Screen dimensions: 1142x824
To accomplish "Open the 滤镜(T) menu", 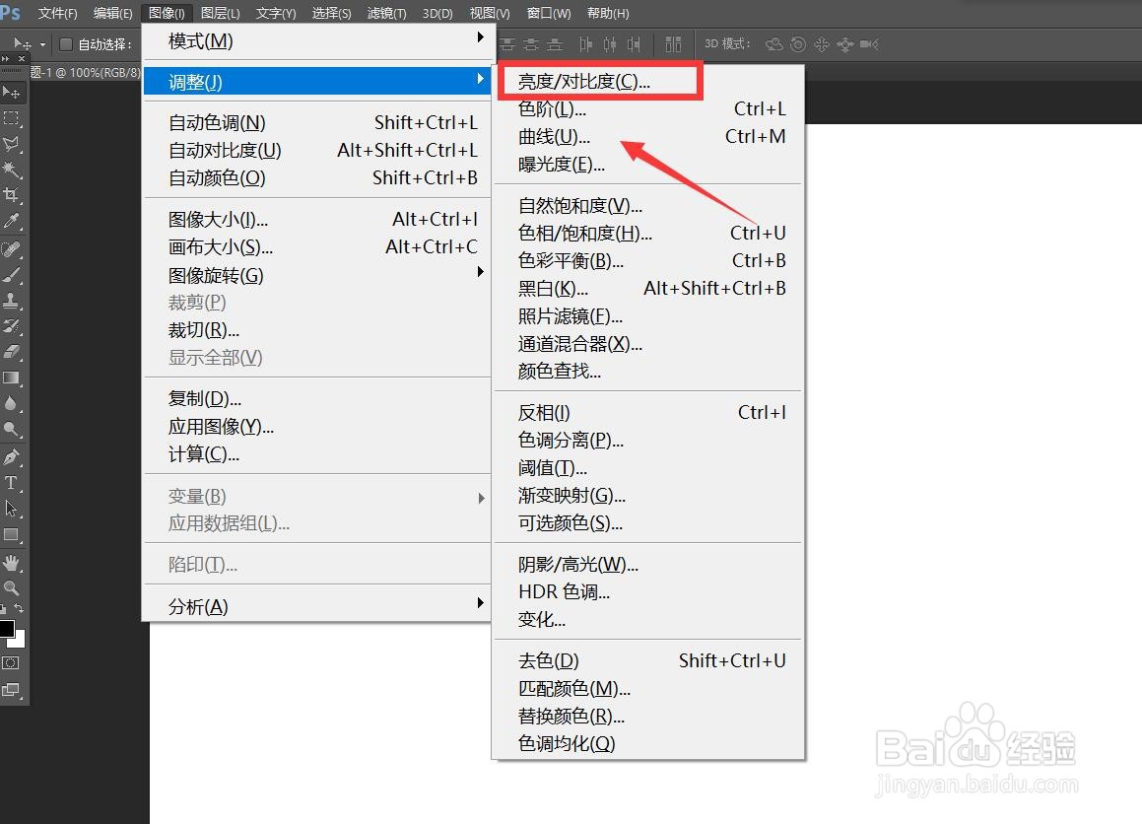I will (386, 13).
